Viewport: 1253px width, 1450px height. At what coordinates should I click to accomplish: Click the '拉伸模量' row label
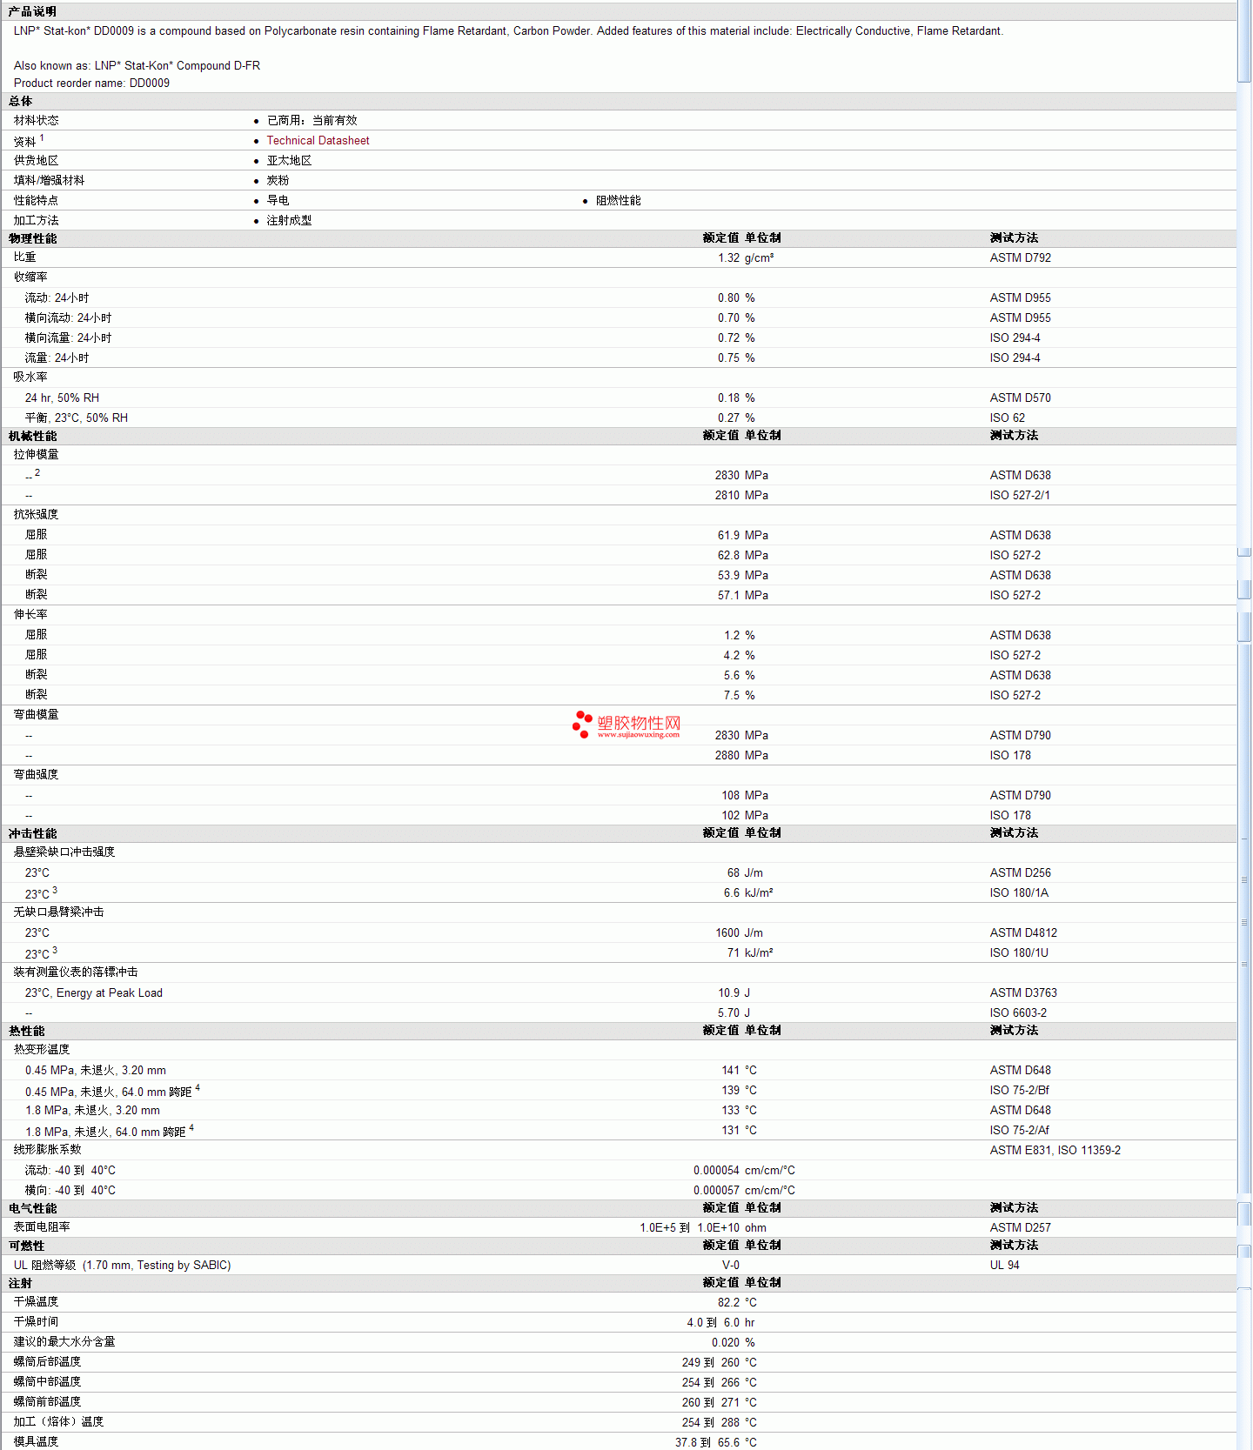coord(36,454)
